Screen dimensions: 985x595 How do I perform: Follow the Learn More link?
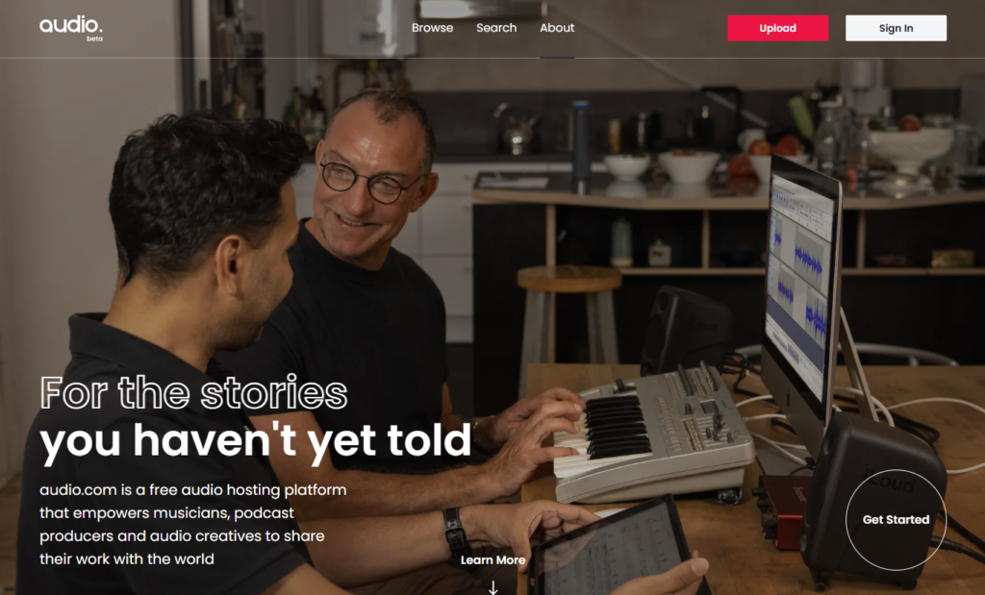pos(493,559)
